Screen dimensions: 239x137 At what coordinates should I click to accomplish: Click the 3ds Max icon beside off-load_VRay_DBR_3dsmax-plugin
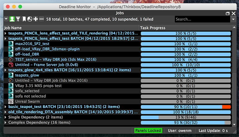(11, 49)
